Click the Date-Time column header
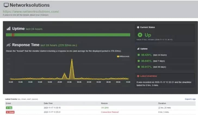This screenshot has height=115, width=198. 48,103
